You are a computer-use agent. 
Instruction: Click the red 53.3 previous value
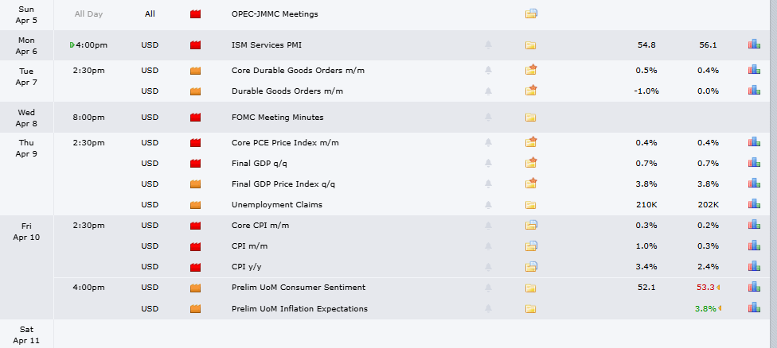tap(705, 287)
